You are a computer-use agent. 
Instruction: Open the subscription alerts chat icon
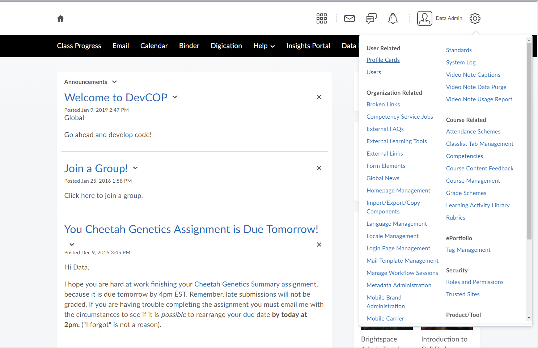point(371,18)
